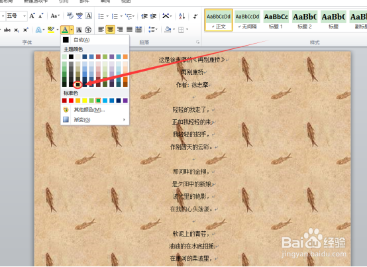Viewport: 367px width, 267px height.
Task: Expand the highlight color dropdown arrow
Action: pyautogui.click(x=58, y=30)
